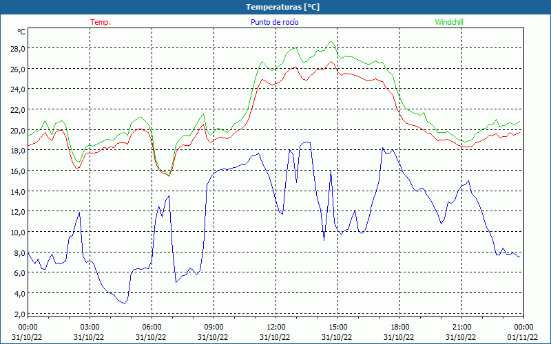The image size is (551, 344).
Task: Select the 15:00 time axis label
Action: [x=337, y=327]
